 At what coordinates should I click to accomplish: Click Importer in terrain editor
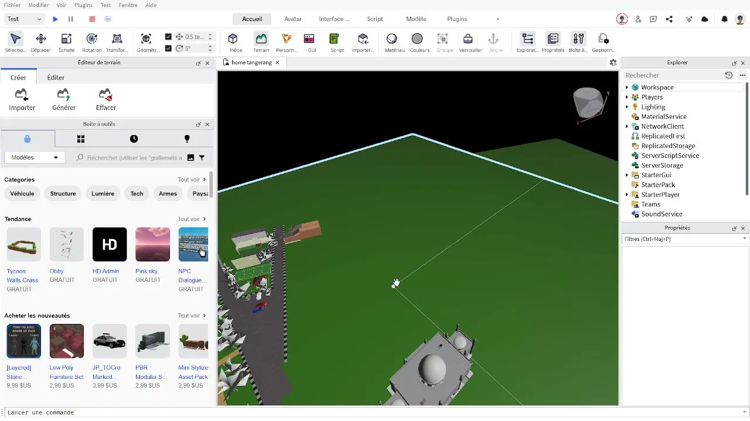pos(22,99)
